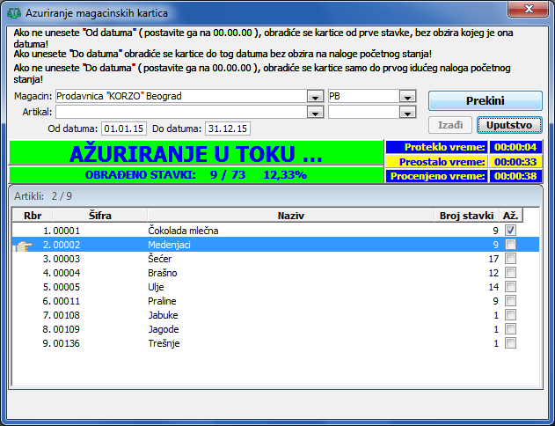Tick the Až. checkbox for Ulje
The height and width of the screenshot is (426, 555).
click(x=510, y=286)
